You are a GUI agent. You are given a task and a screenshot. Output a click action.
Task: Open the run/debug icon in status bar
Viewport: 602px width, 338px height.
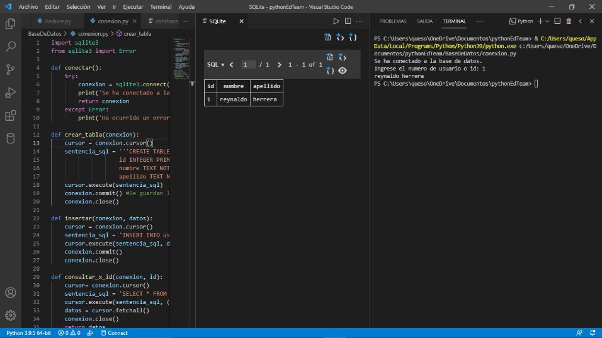[x=90, y=333]
